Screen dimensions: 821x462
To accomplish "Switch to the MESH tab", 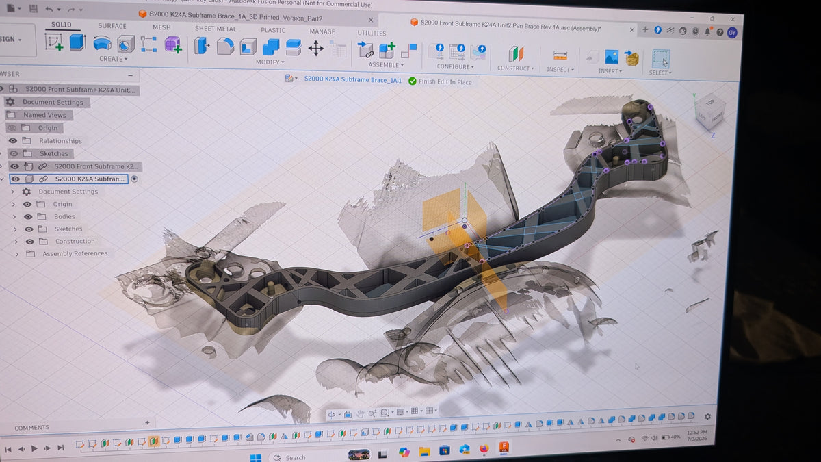I will tap(161, 27).
